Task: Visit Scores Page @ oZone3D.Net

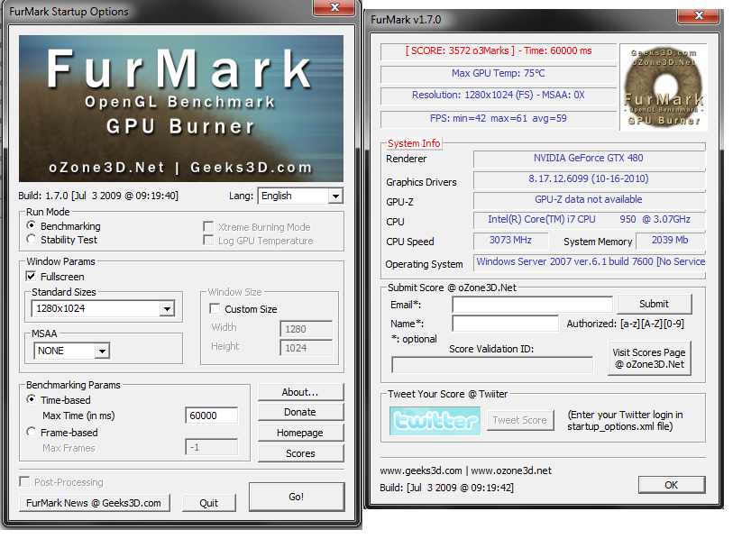Action: click(649, 358)
